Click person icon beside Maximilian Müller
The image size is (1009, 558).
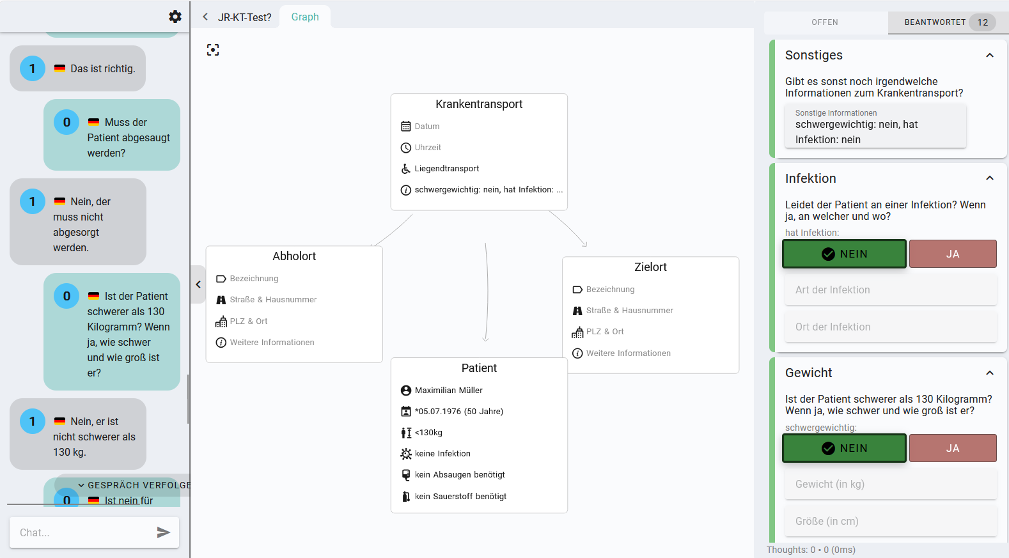point(406,391)
